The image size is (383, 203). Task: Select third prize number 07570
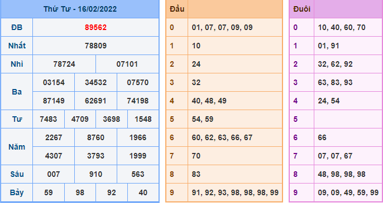(138, 82)
